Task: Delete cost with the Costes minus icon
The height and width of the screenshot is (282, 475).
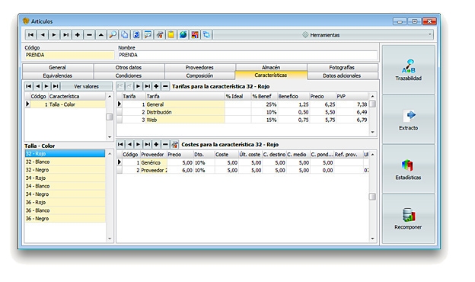Action: [165, 144]
